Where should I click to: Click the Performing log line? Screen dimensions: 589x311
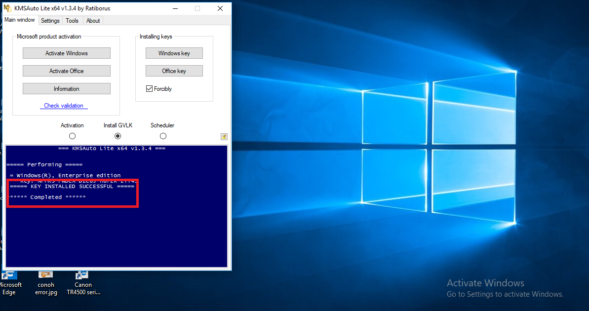44,164
